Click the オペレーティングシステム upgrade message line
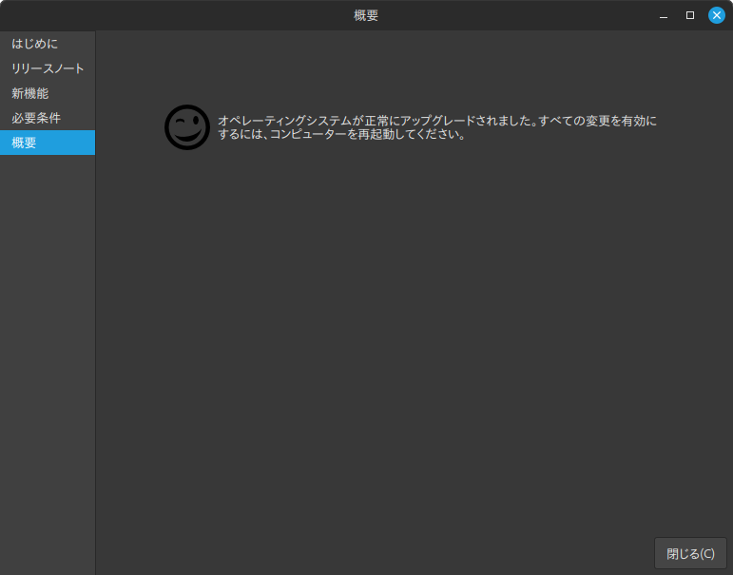733x575 pixels. [x=436, y=121]
